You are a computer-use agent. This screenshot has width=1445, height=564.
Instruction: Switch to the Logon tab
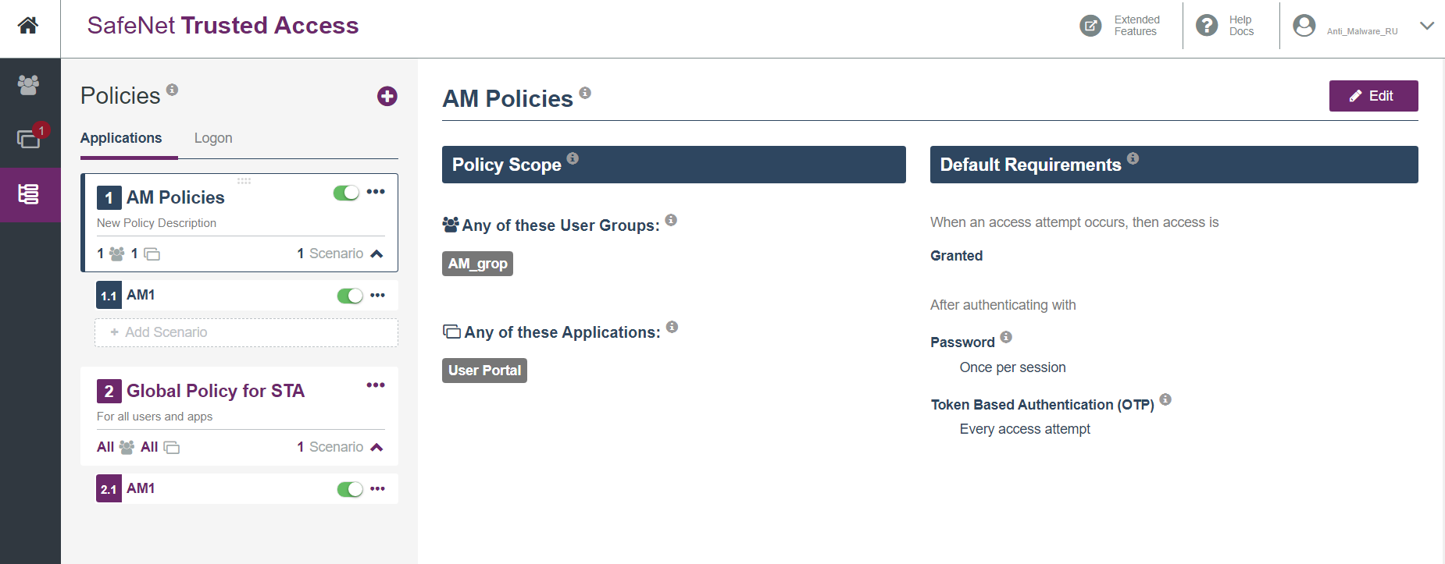213,138
